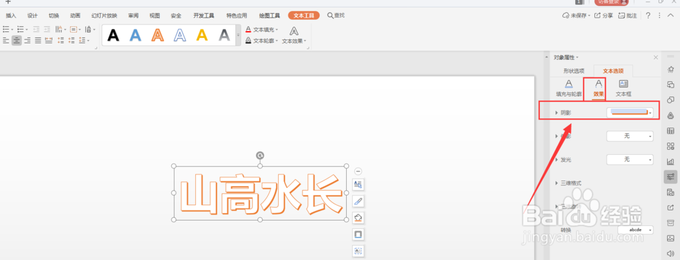Click the 批注 comment button
Screen dimensions: 680x260
[x=628, y=16]
